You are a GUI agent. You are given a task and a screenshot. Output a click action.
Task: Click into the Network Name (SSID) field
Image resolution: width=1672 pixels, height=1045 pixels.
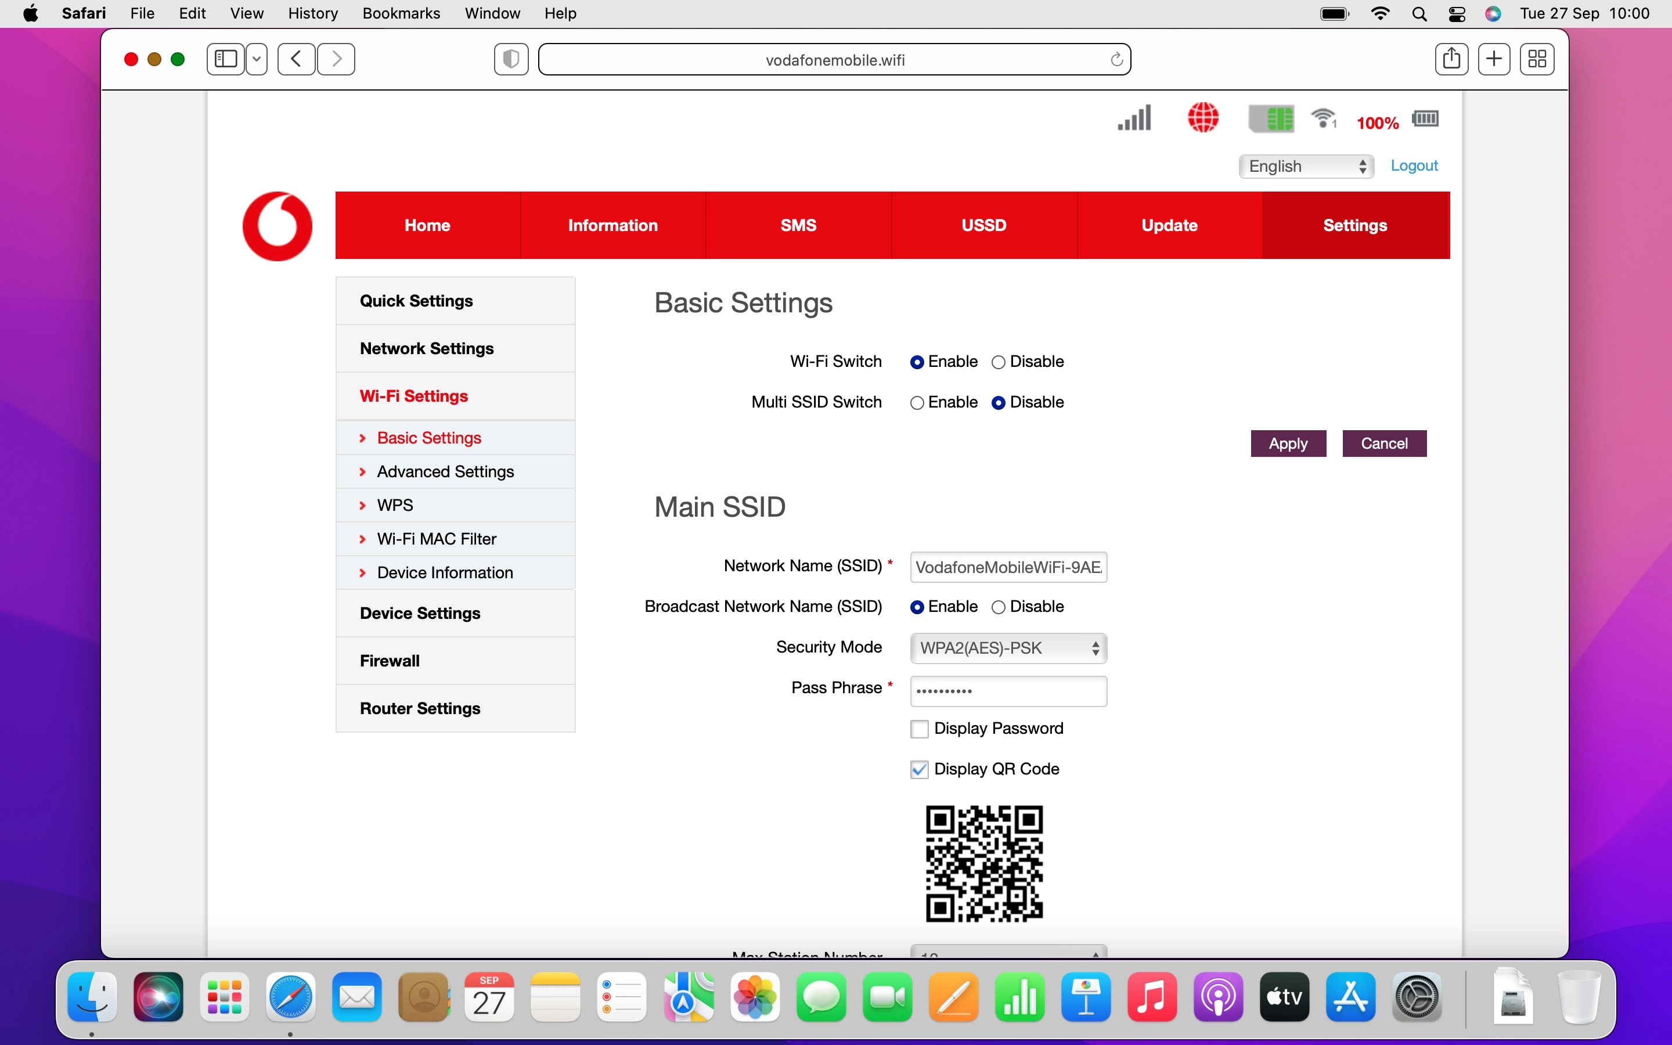click(1008, 567)
